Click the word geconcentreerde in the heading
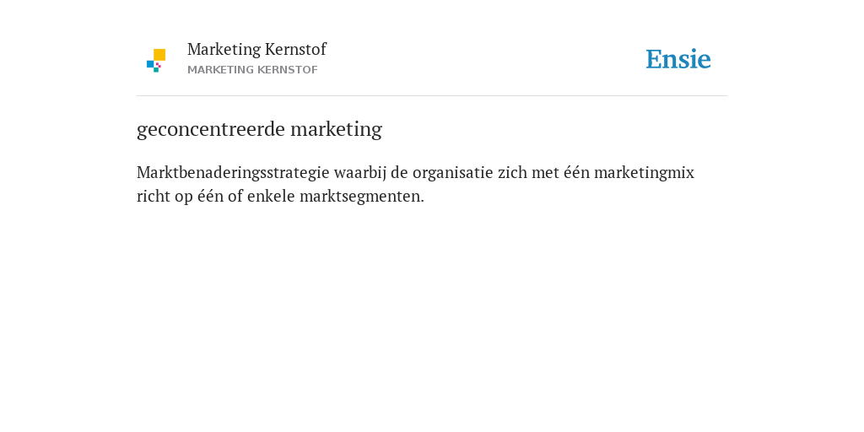Image resolution: width=864 pixels, height=432 pixels. tap(211, 130)
